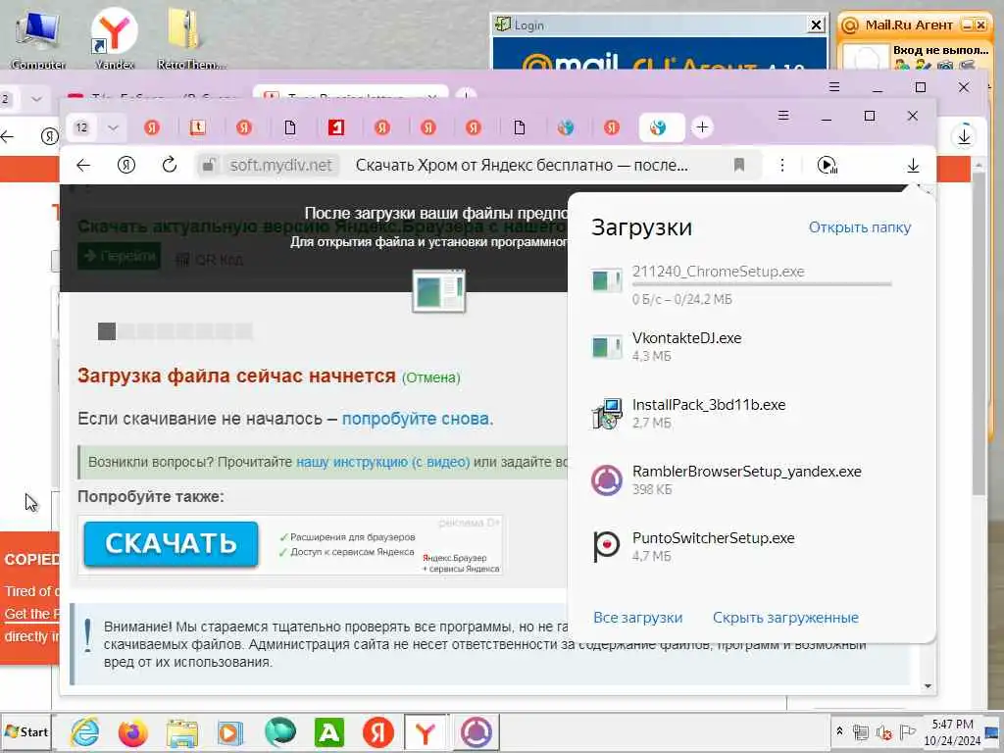Expand tab list chevron in back browser window

click(36, 99)
